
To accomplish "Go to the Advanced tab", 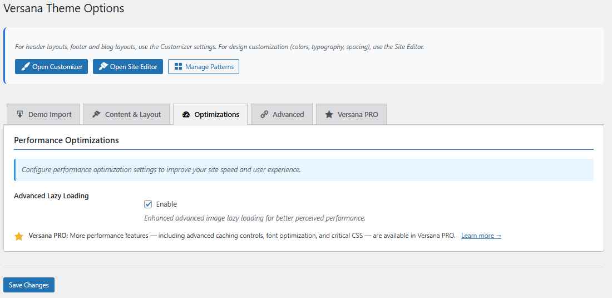I will click(282, 114).
